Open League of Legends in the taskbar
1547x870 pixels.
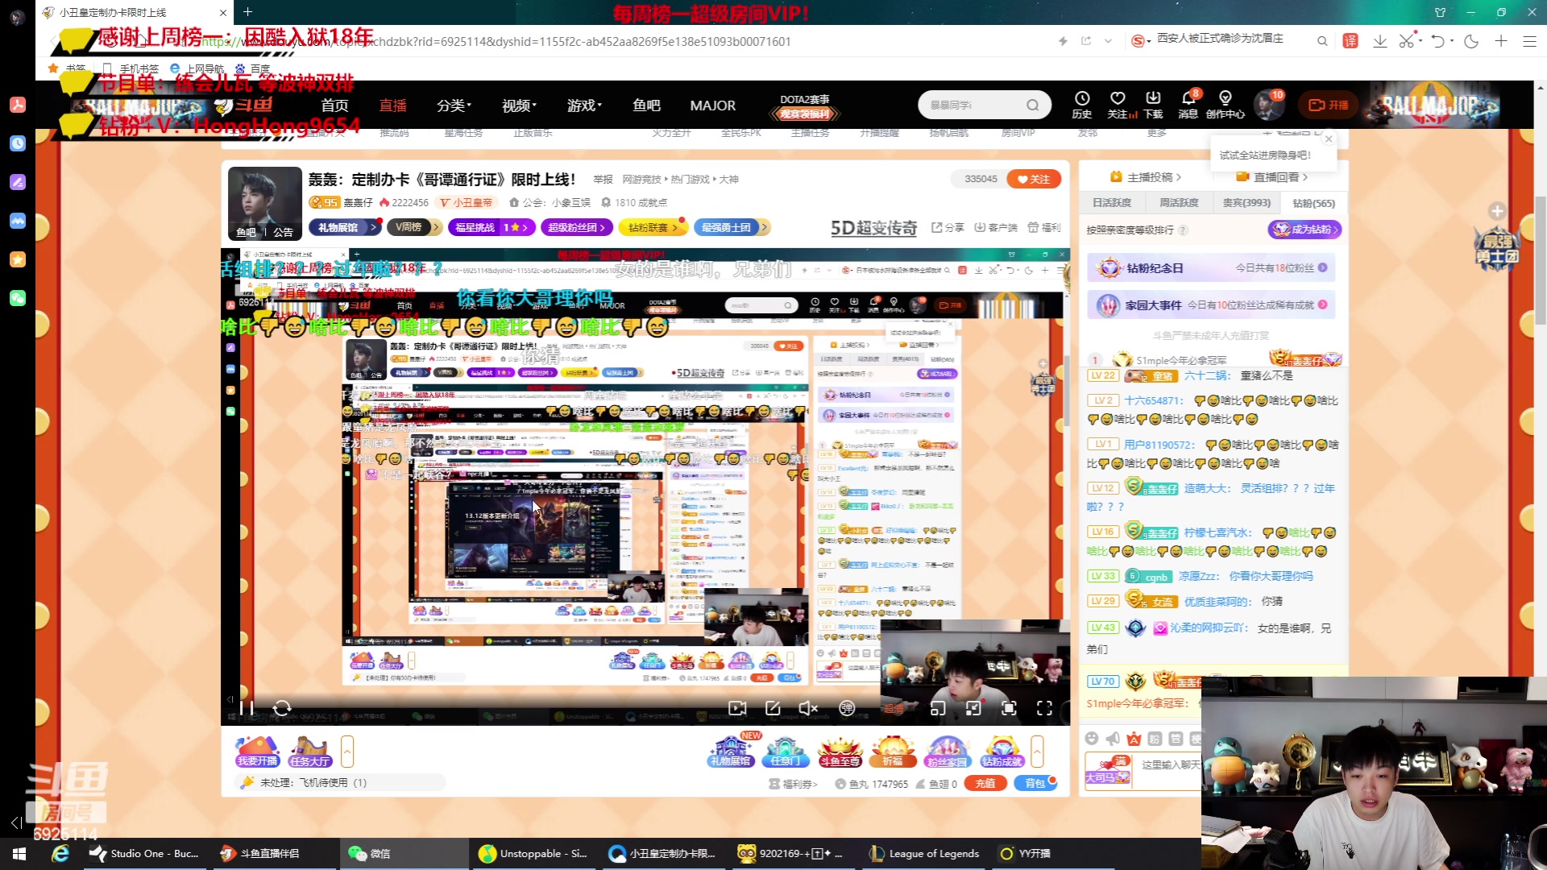[x=924, y=853]
